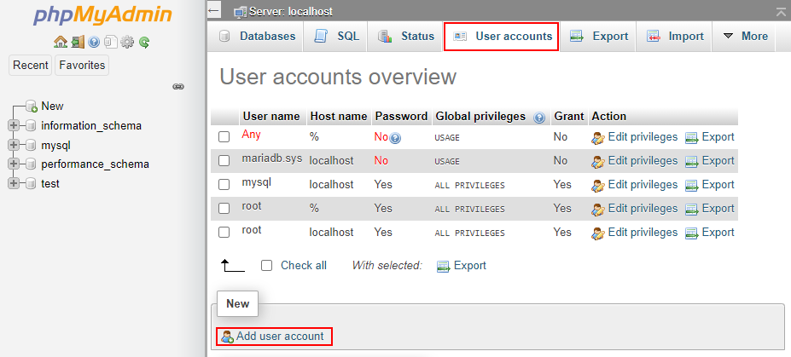Export the Any user account
Screen dimensions: 791x357
click(710, 137)
